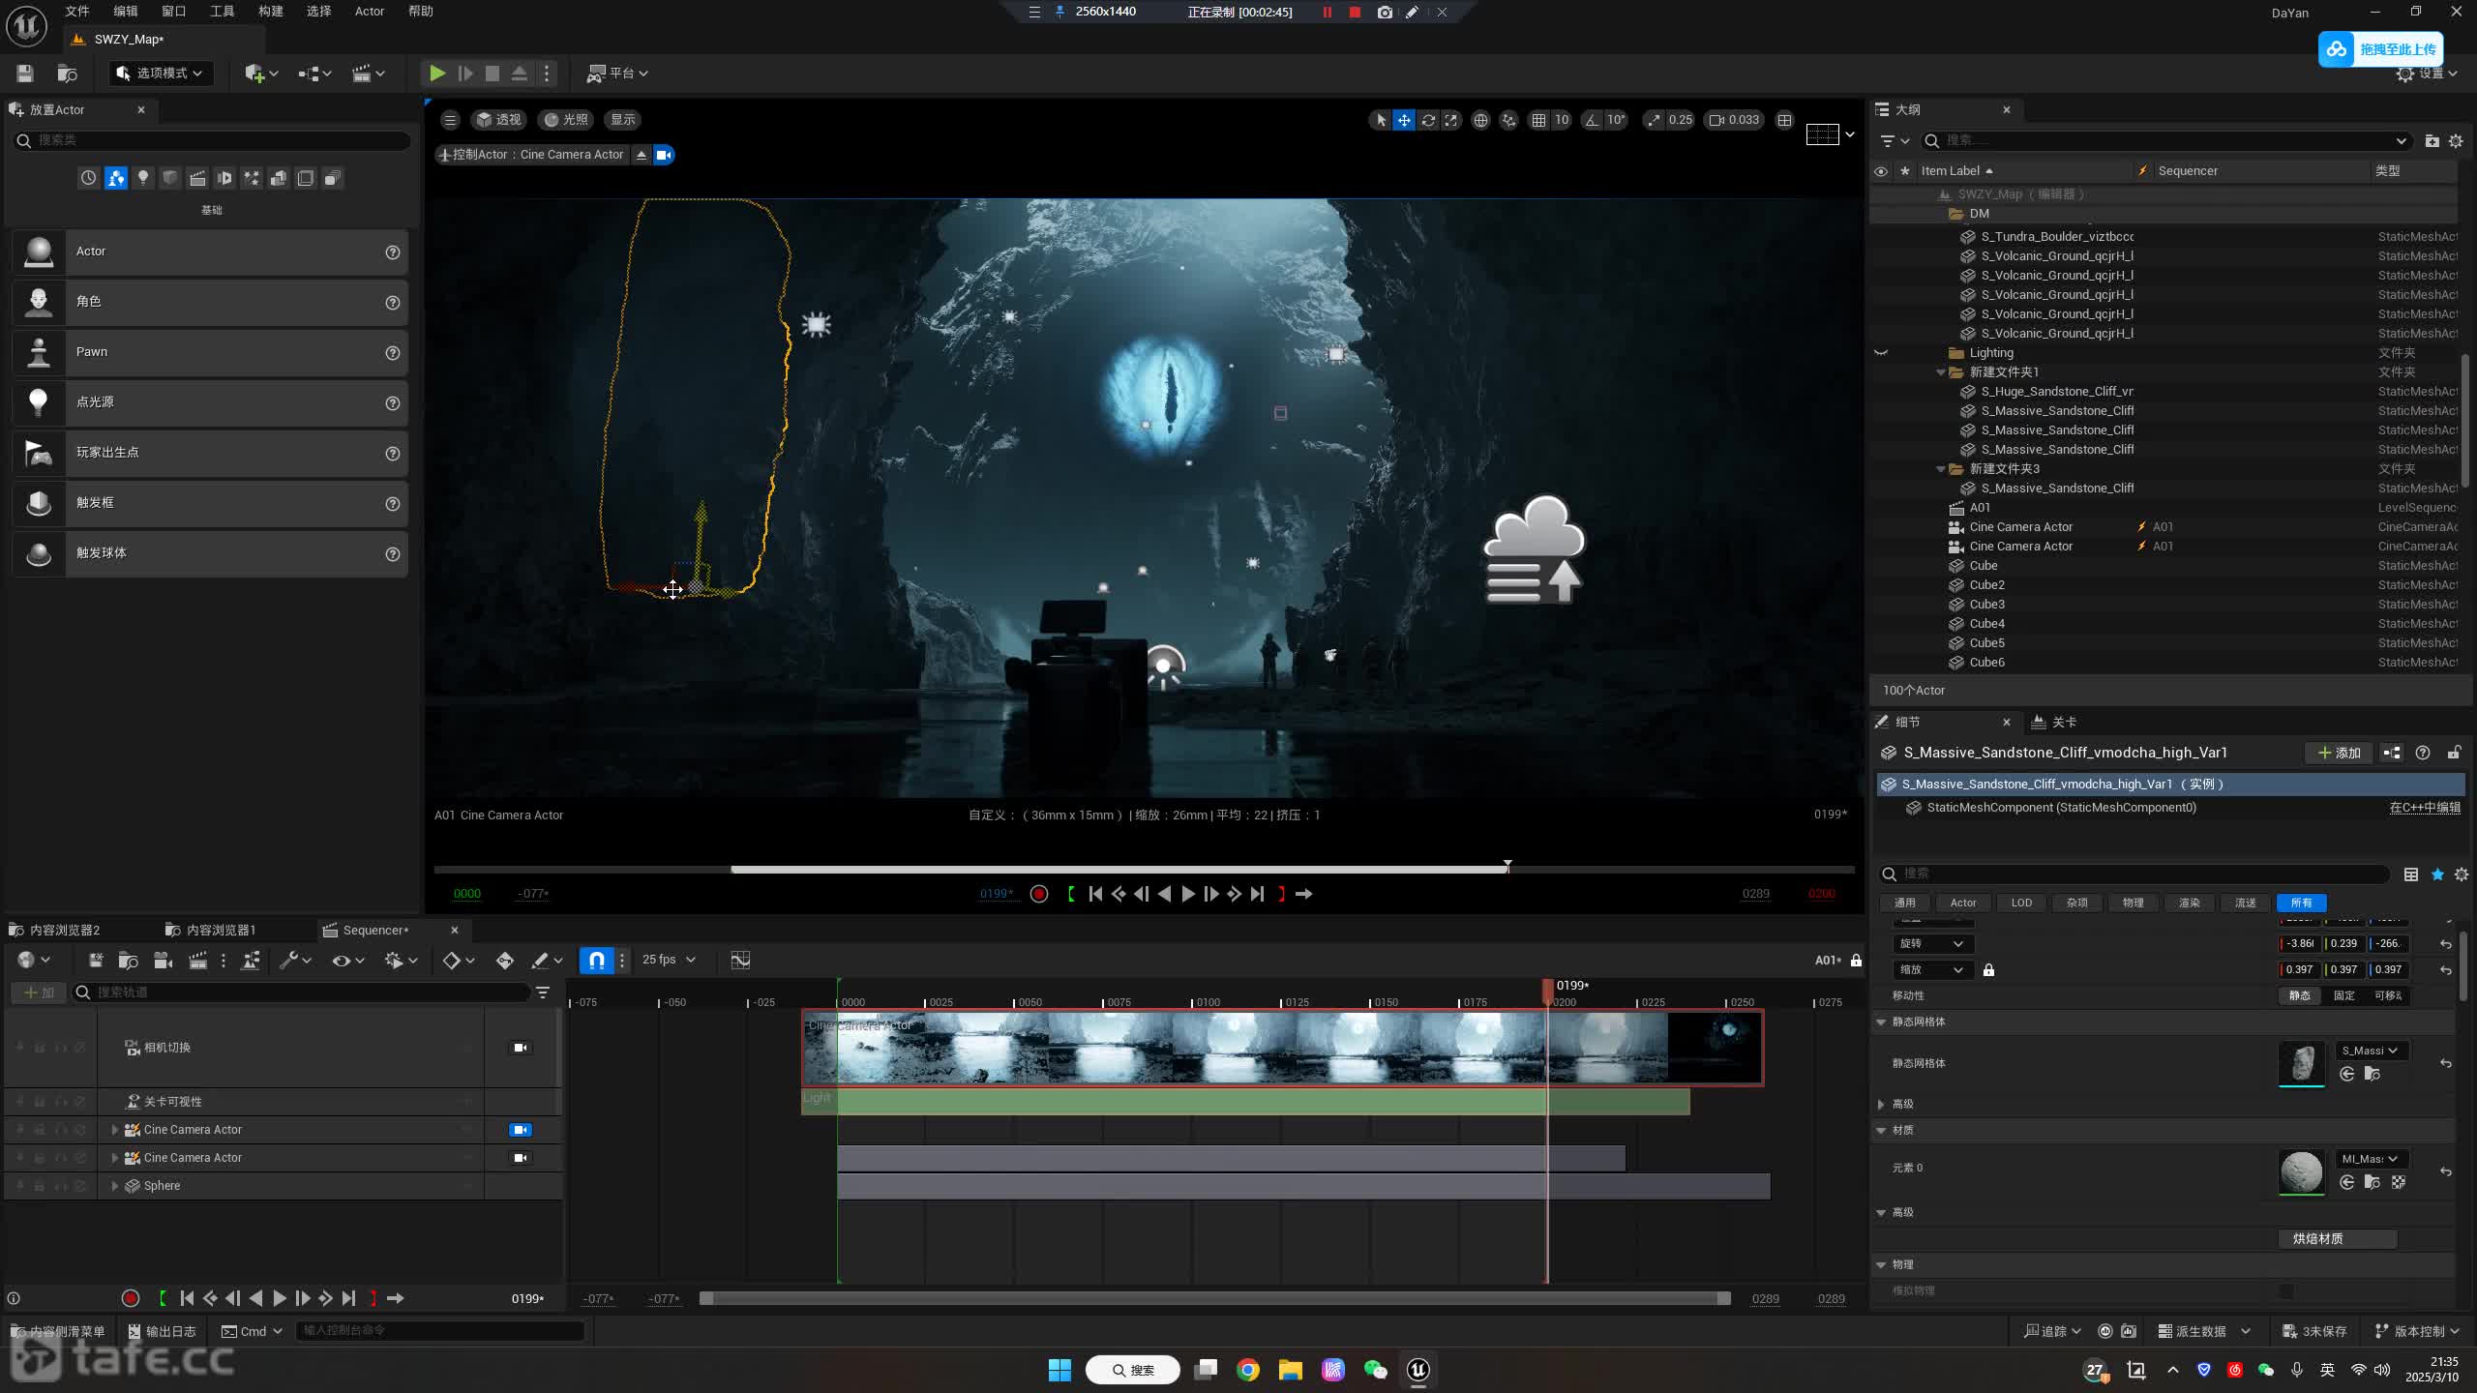Viewport: 2477px width, 1393px height.
Task: Toggle second Cine Camera Actor track camera button
Action: point(521,1158)
